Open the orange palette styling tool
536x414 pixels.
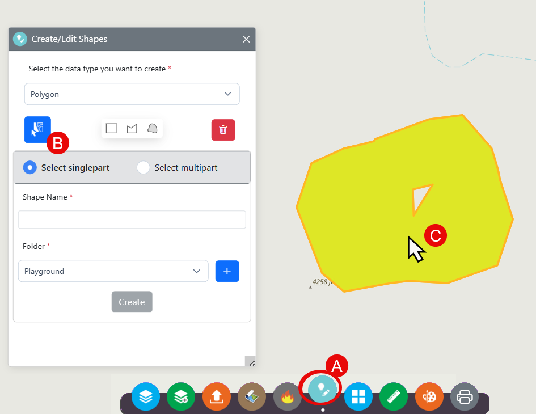click(429, 396)
